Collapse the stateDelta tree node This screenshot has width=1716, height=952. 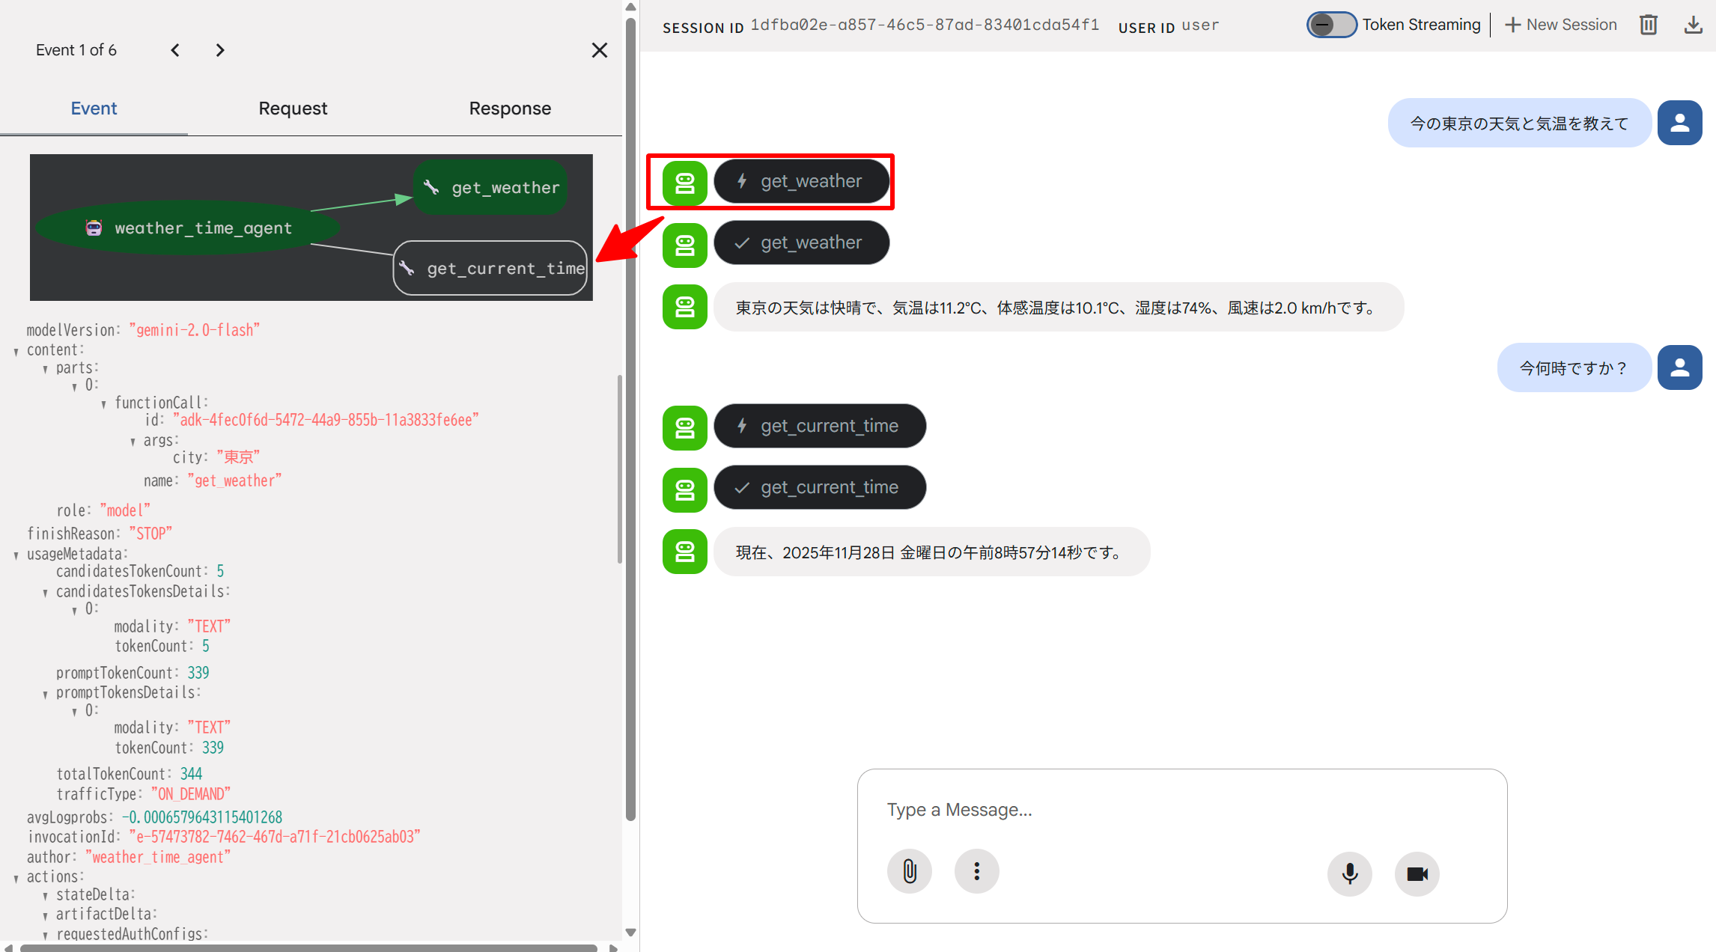tap(44, 894)
